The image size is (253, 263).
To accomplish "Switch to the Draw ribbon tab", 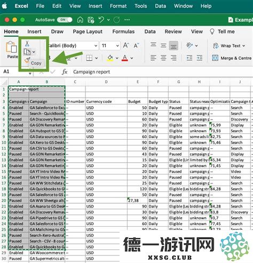I will coord(57,31).
